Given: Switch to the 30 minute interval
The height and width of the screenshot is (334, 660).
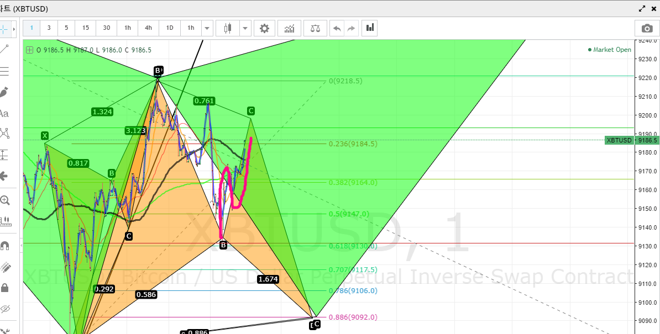Looking at the screenshot, I should 107,28.
